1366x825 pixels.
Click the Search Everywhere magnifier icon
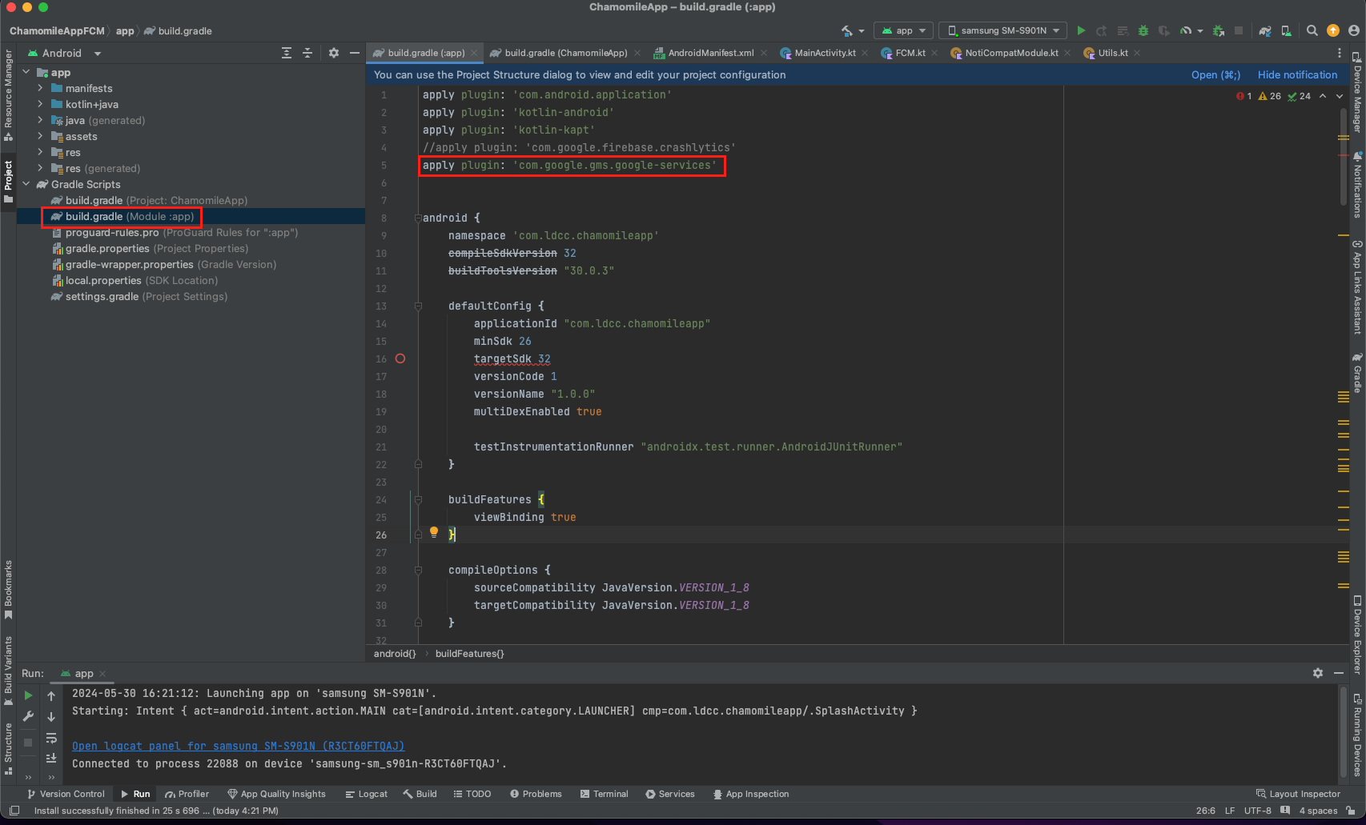(1312, 30)
